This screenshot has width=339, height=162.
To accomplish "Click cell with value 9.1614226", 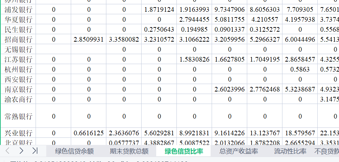I will click(x=229, y=133).
